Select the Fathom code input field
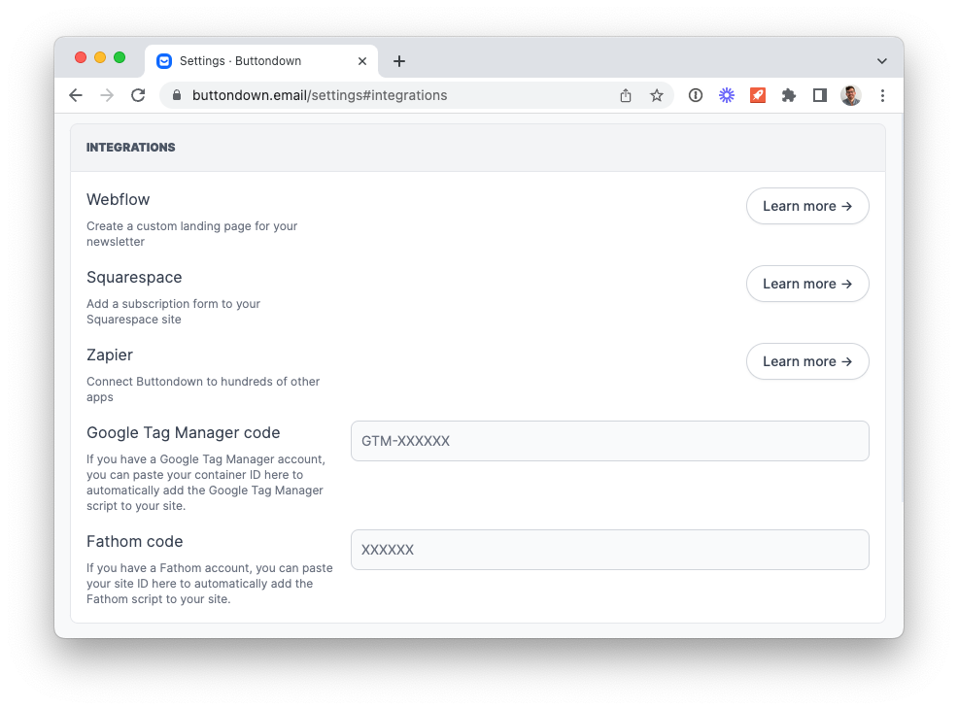This screenshot has height=710, width=958. coord(609,549)
